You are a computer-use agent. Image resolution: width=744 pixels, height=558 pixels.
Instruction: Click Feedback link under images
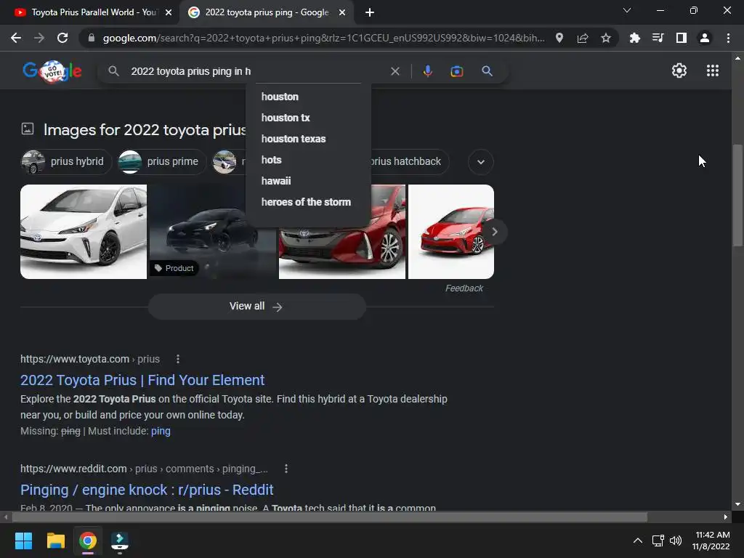[464, 288]
